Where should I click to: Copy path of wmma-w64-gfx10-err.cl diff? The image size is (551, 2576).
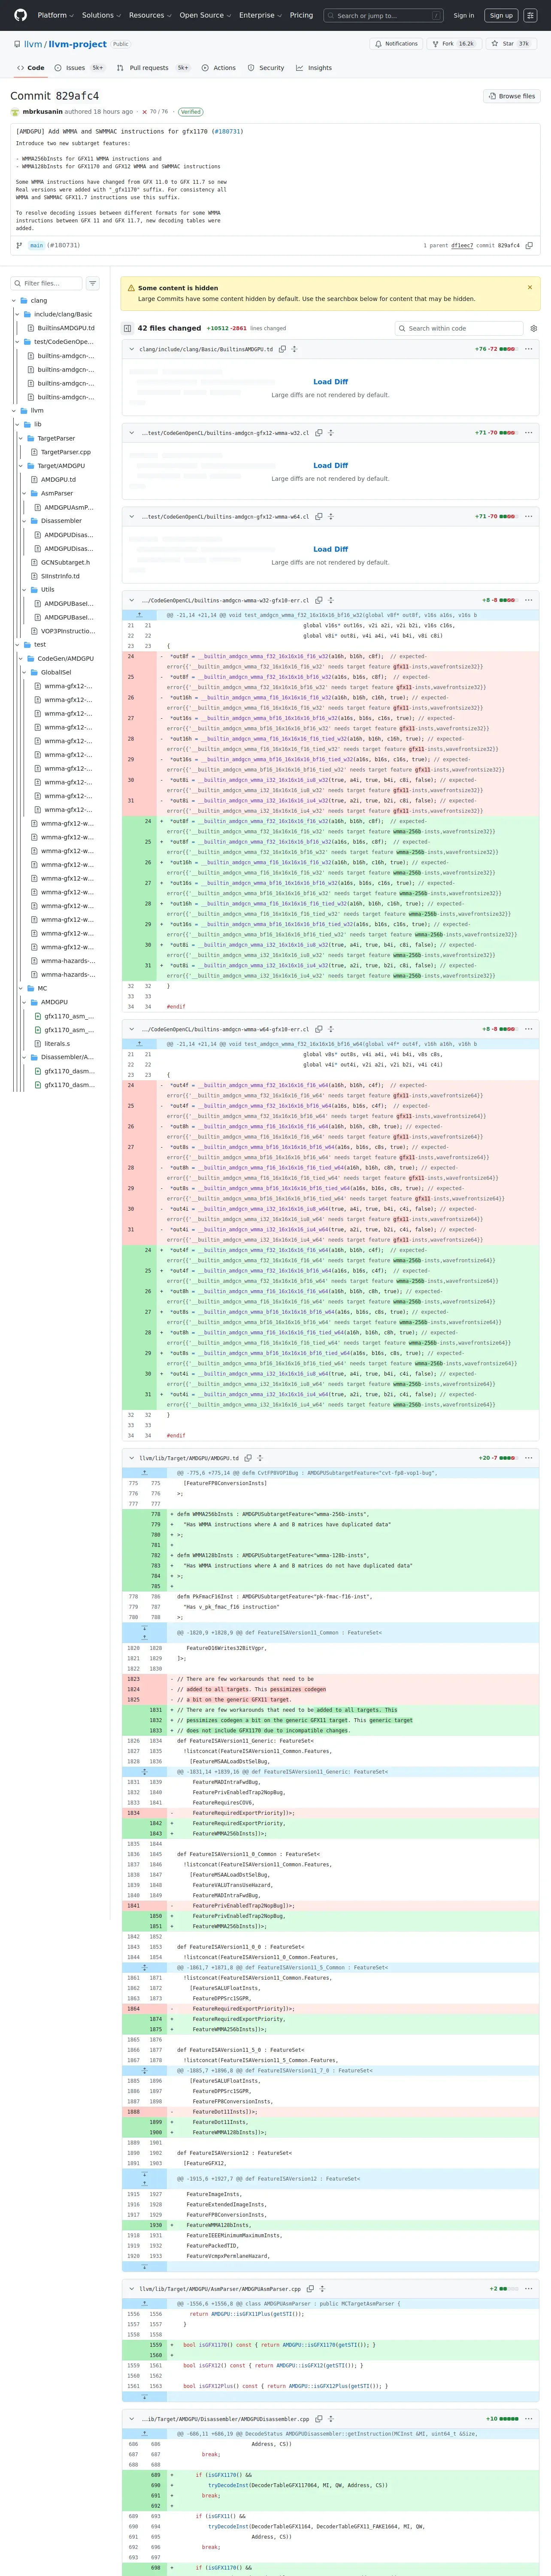(x=318, y=1029)
